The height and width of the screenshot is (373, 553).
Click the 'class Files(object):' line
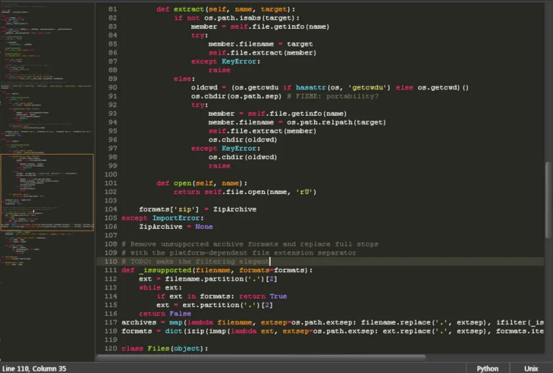pos(165,348)
